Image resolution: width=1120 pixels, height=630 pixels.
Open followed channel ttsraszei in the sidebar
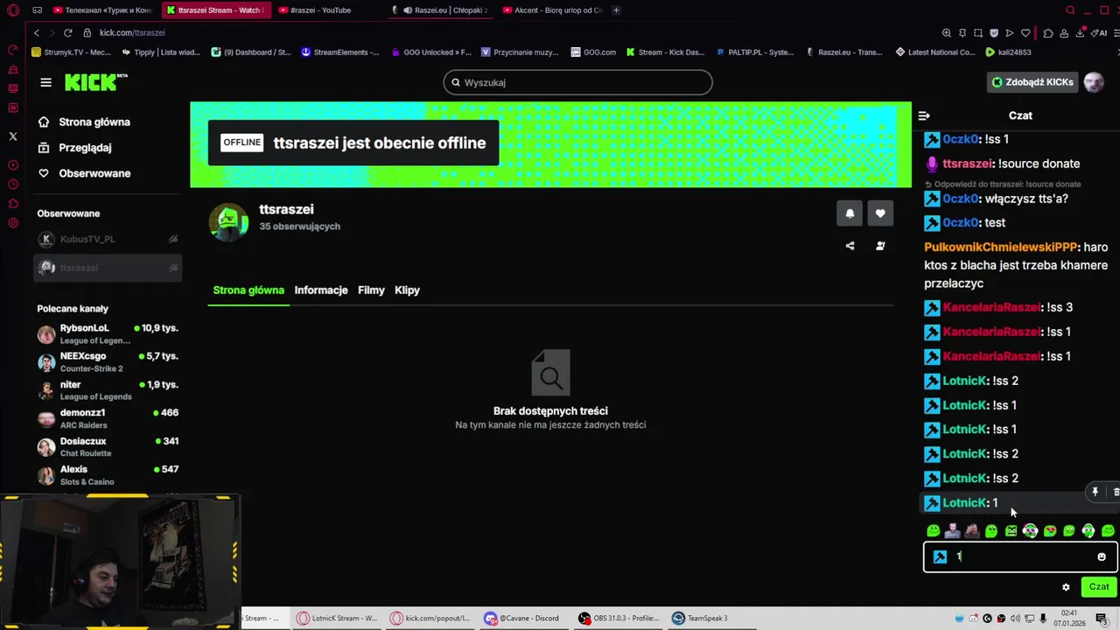click(x=108, y=268)
